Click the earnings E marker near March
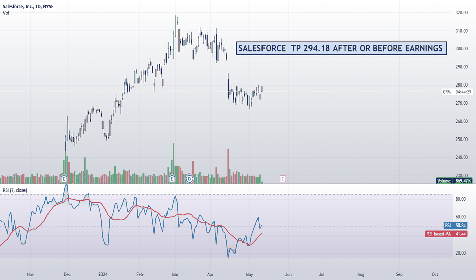 point(172,179)
